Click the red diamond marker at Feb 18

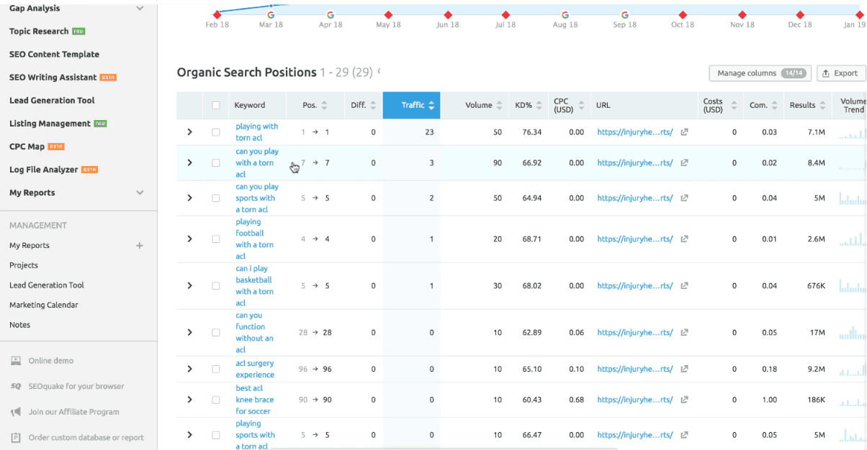click(x=217, y=14)
